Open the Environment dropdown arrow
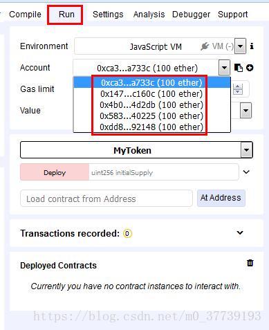 click(240, 46)
